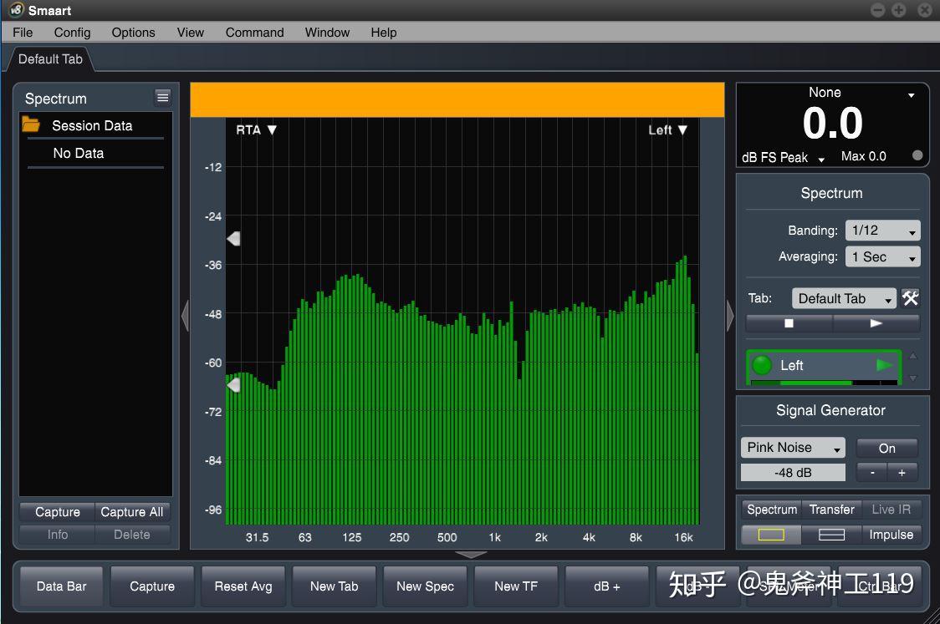Select Live IR mode

[x=891, y=510]
